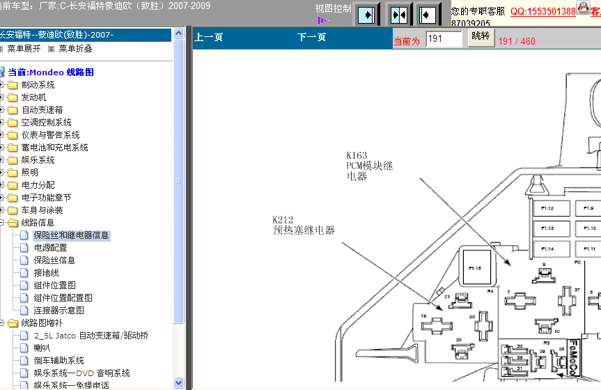Expand the 空调控制系统 tree node
601x390 pixels.
pyautogui.click(x=1, y=123)
